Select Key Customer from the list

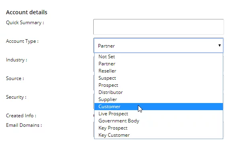coord(159,135)
